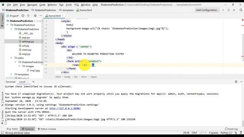
Task: Click the UTF-8 encoding in status bar
Action: tap(203, 133)
